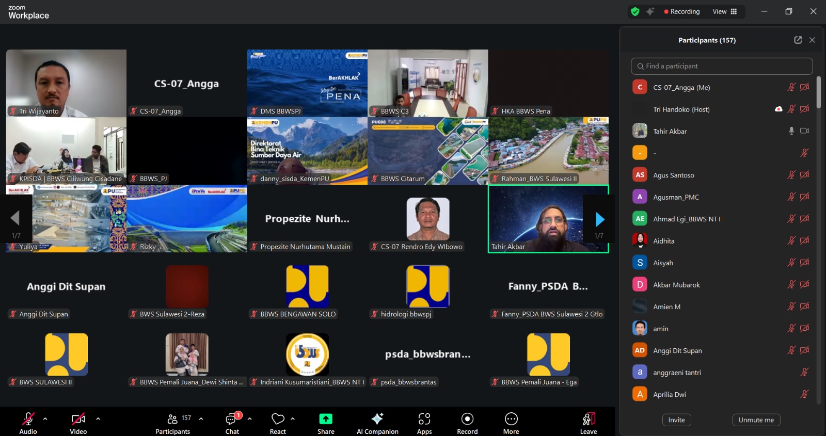The width and height of the screenshot is (826, 436).
Task: Open the AI Companion panel
Action: click(377, 419)
